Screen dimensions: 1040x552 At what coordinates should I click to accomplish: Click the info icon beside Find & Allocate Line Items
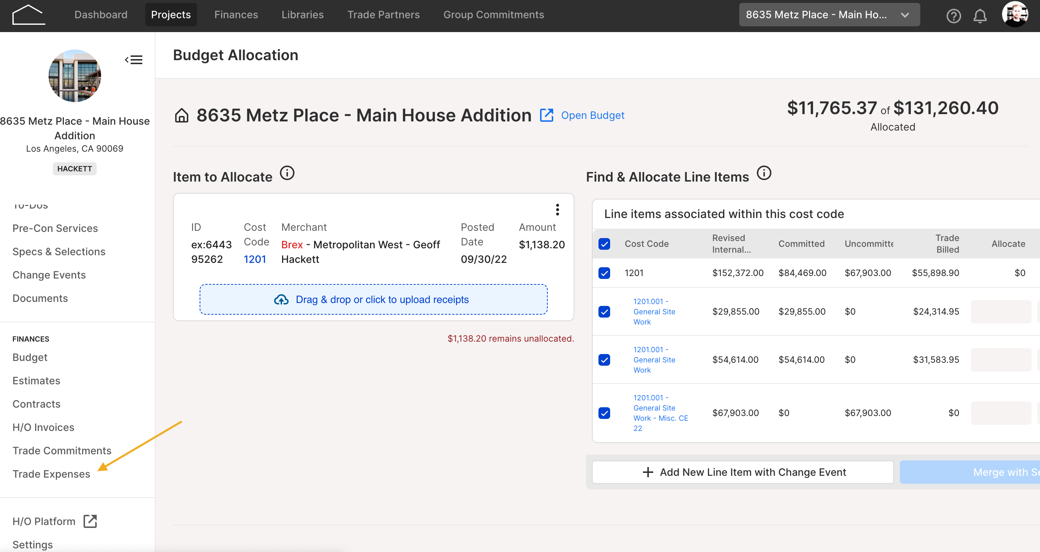tap(763, 173)
